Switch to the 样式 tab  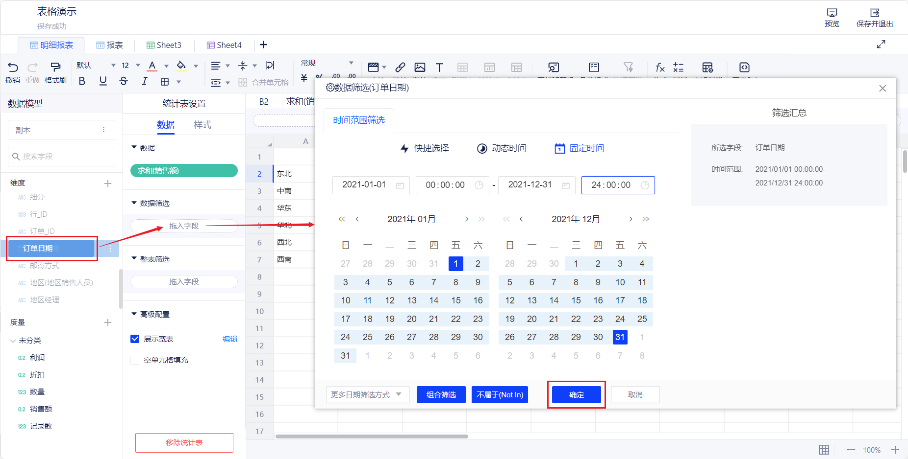(202, 125)
